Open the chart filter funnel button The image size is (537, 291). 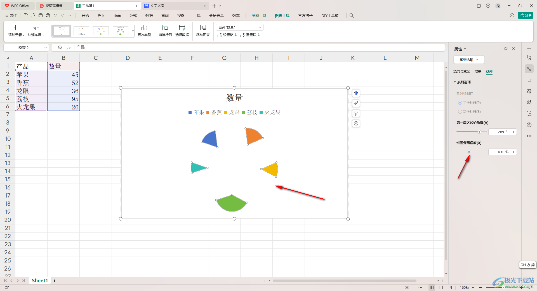coord(356,113)
